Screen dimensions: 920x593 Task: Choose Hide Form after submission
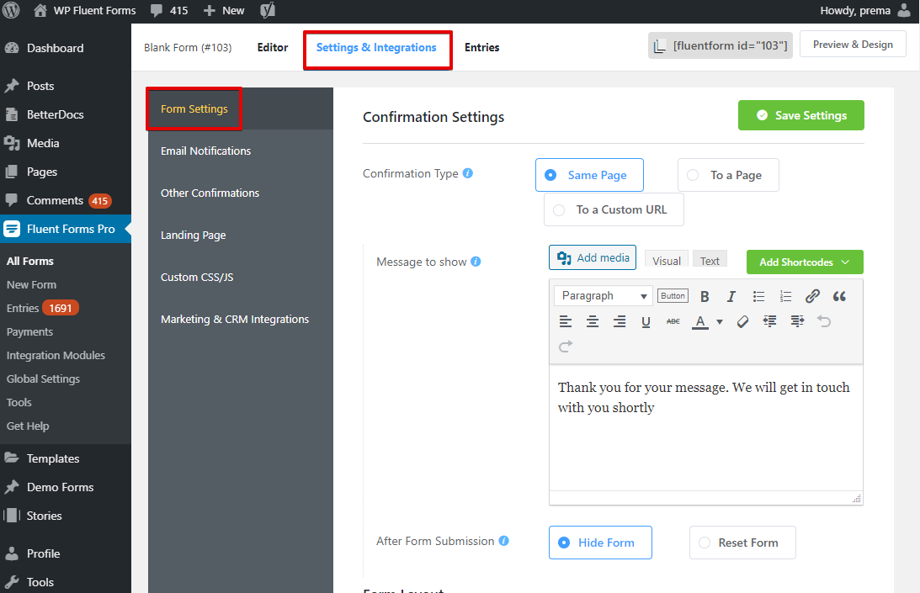[x=600, y=543]
